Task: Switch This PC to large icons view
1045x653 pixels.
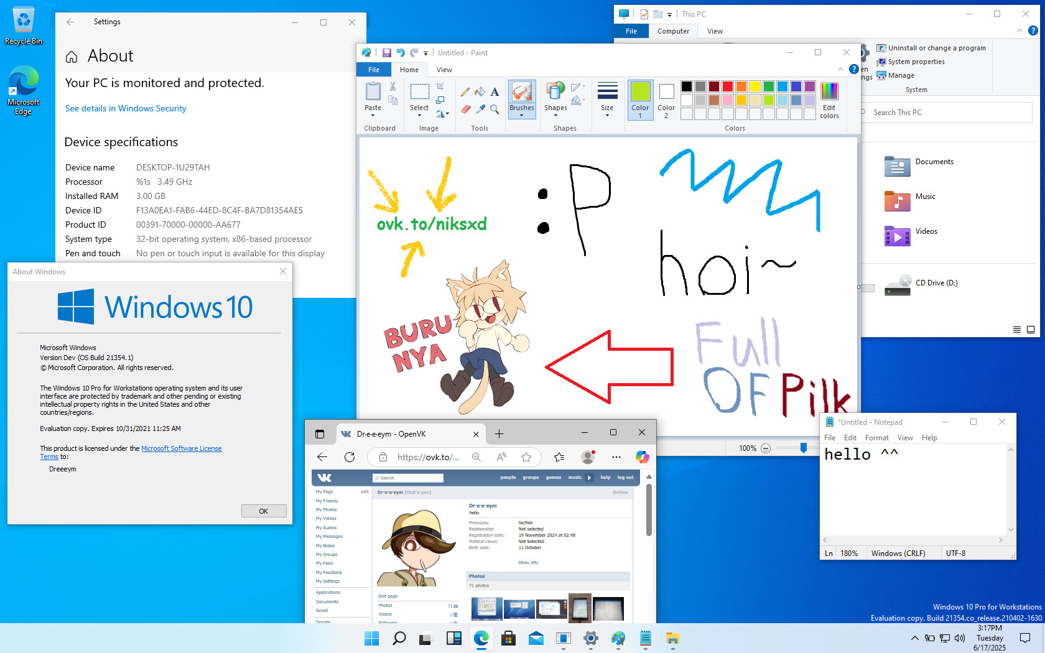Action: point(1031,330)
